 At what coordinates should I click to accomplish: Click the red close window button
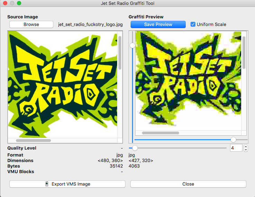[5, 3]
